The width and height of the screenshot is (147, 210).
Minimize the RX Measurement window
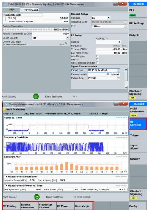[x=115, y=4]
